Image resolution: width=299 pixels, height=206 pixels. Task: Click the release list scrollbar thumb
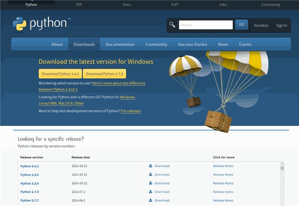(282, 168)
